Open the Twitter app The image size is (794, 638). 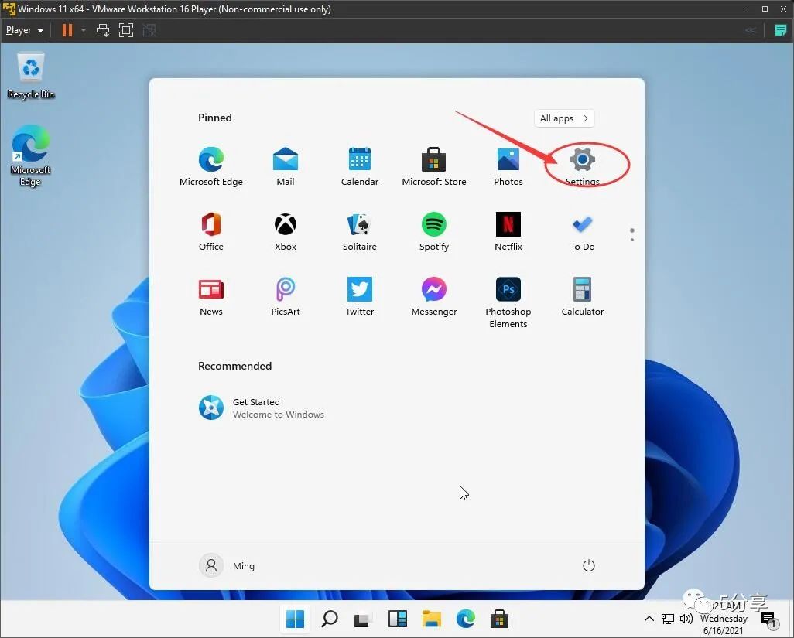point(360,297)
